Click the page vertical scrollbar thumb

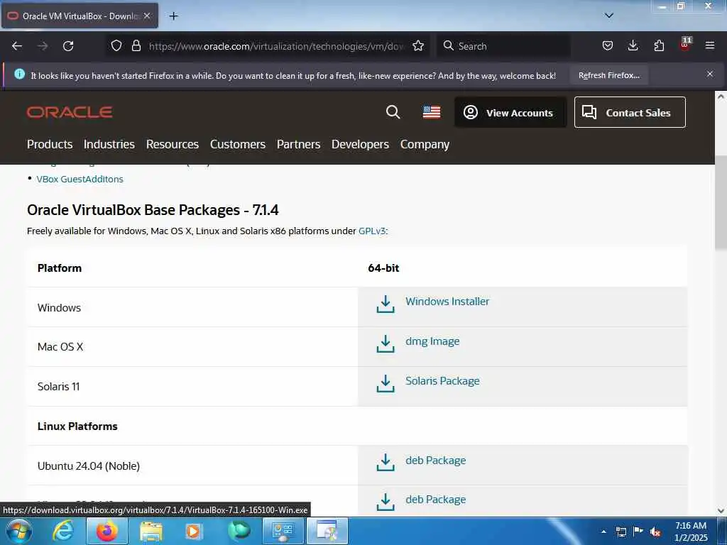pyautogui.click(x=721, y=203)
